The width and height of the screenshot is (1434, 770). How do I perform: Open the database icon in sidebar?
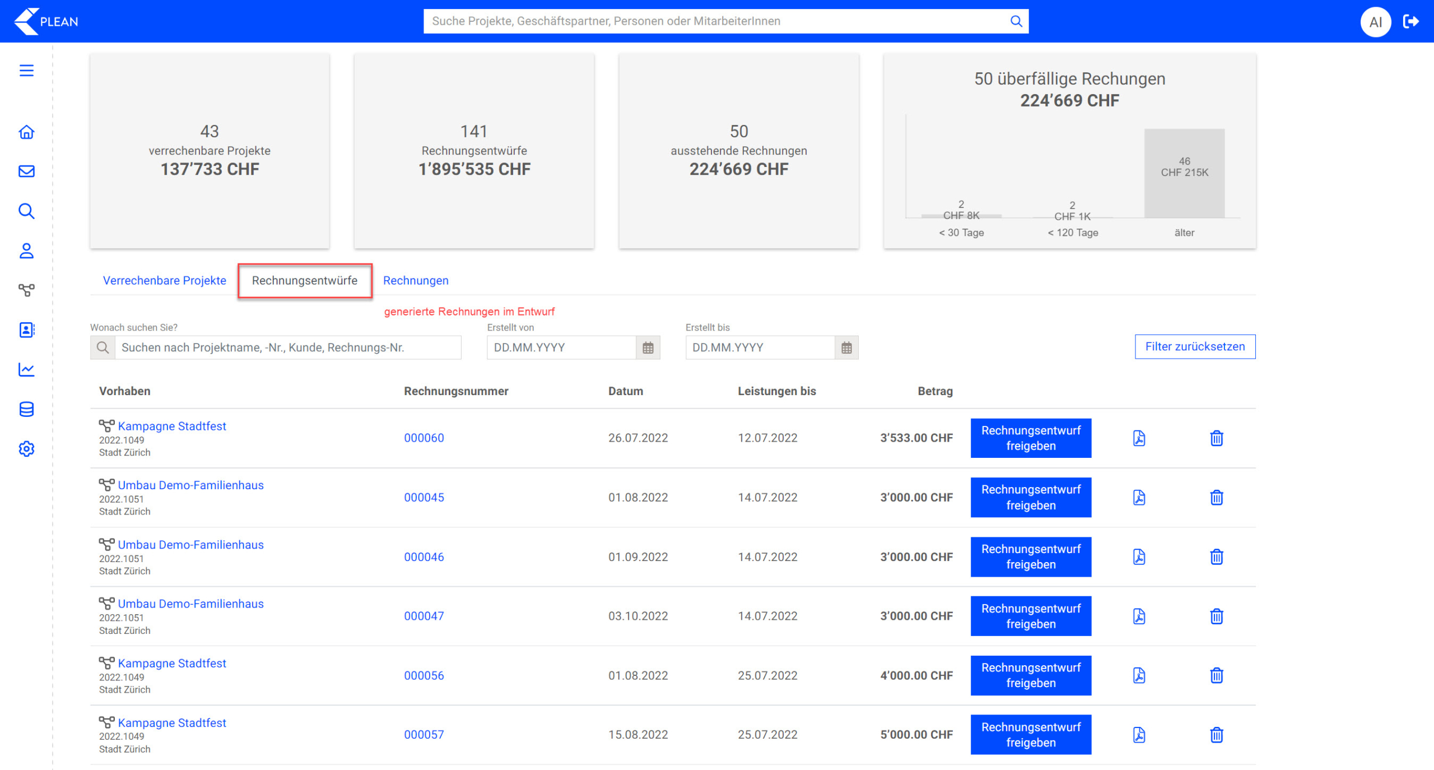point(26,409)
